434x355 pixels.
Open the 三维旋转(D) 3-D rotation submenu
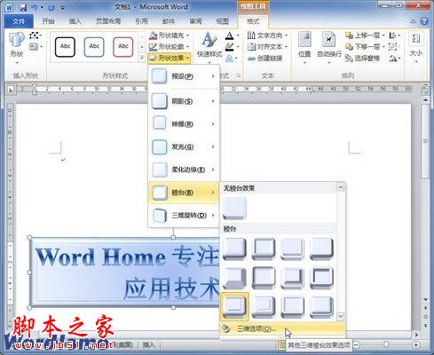pos(184,216)
